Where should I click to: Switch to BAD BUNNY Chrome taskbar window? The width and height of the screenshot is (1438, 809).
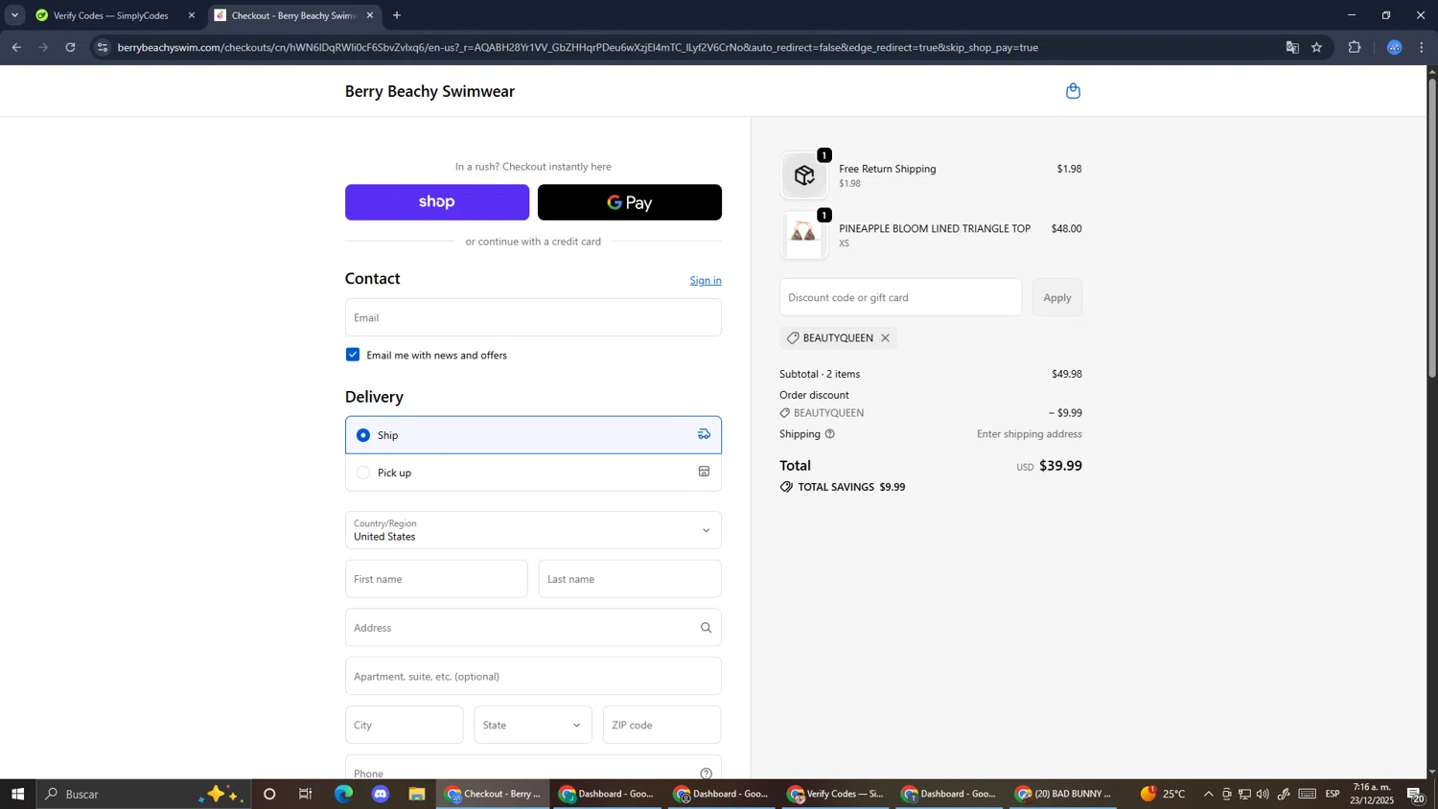[1061, 794]
